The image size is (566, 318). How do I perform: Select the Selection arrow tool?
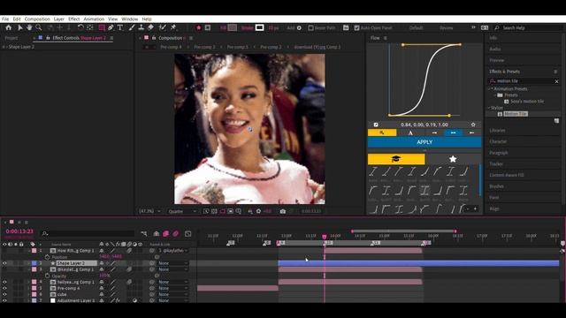coord(20,27)
